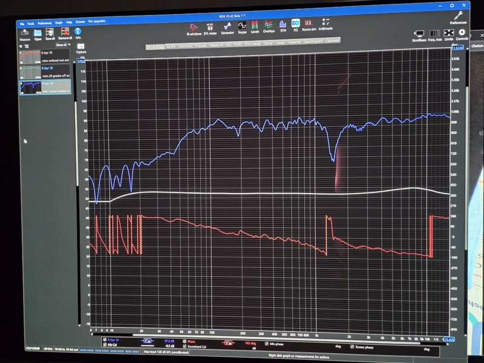The width and height of the screenshot is (484, 363).
Task: Open the Info panel icon
Action: 78,33
